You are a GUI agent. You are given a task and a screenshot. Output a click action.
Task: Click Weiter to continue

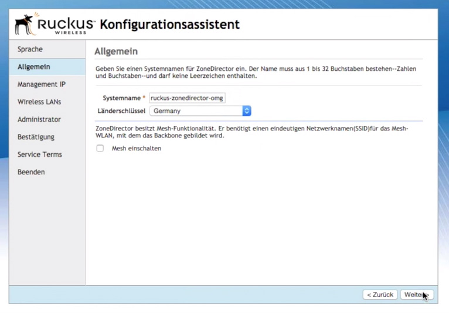tap(416, 294)
